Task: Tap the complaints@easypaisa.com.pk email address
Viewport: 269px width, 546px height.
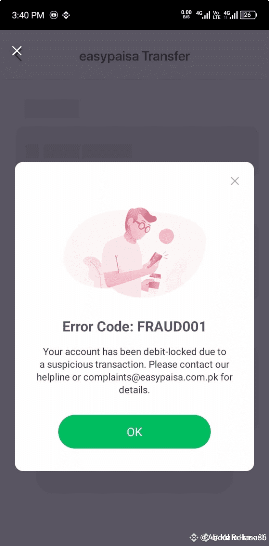Action: click(x=151, y=377)
